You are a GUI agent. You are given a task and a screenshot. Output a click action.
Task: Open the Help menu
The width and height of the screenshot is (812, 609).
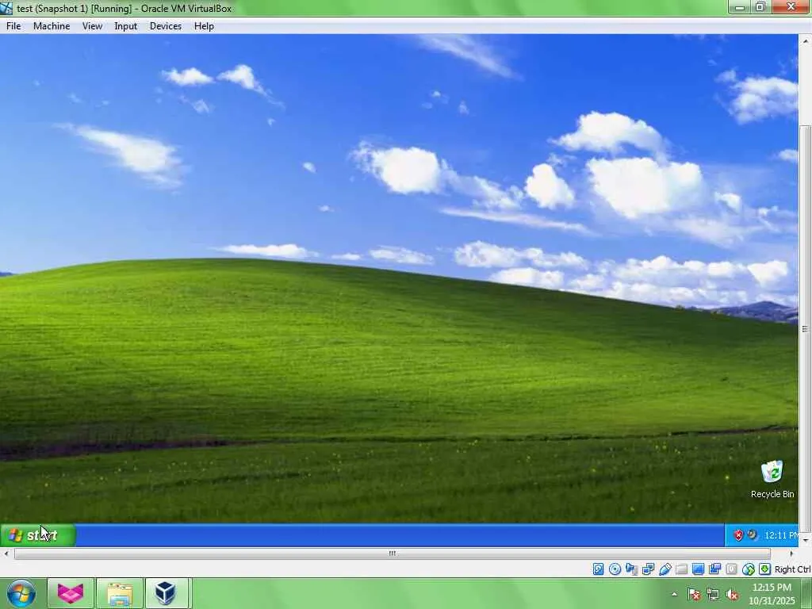(x=204, y=26)
